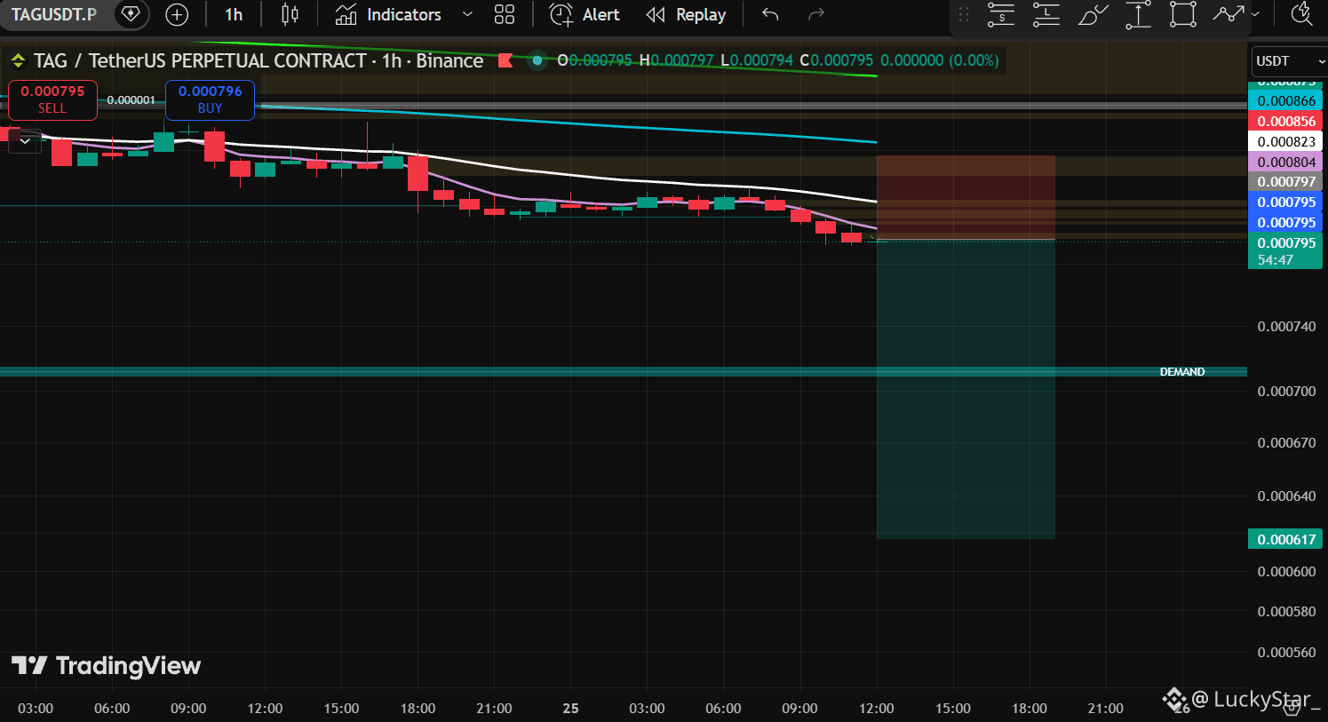Click the 0.000600 price axis value
The width and height of the screenshot is (1328, 722).
click(x=1286, y=571)
